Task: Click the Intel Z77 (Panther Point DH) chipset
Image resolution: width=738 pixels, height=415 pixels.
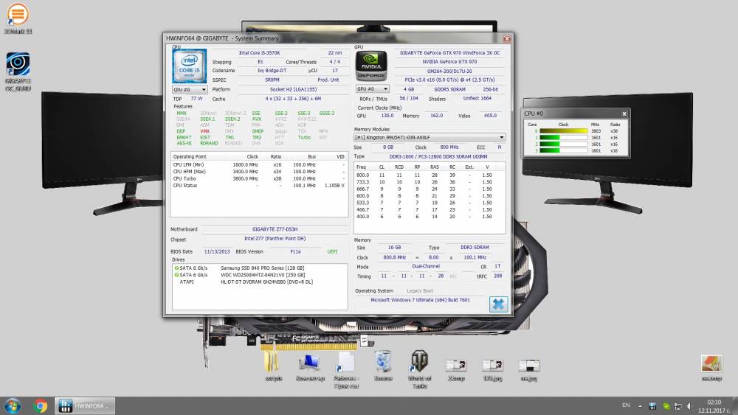Action: tap(275, 239)
